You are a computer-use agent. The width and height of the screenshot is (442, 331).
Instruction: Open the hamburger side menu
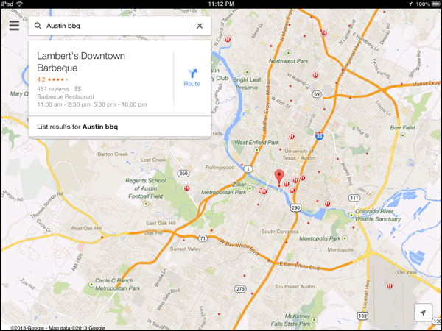point(14,25)
